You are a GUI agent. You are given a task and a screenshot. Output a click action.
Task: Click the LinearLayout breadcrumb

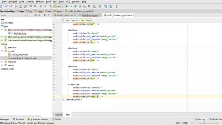[x=70, y=20]
